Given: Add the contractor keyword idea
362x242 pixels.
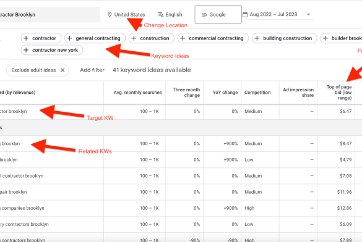Looking at the screenshot, I should tap(41, 38).
